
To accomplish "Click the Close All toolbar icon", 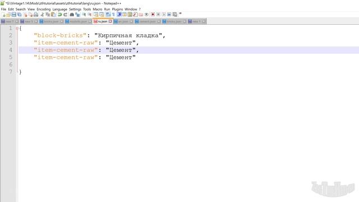I will tap(30, 15).
